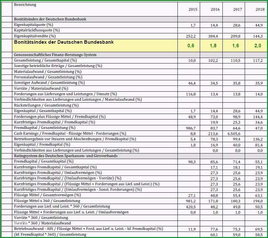This screenshot has height=238, width=268.
Task: Click the Forderungen plus Flüssige Mittel value 144,4
Action: pyautogui.click(x=258, y=117)
